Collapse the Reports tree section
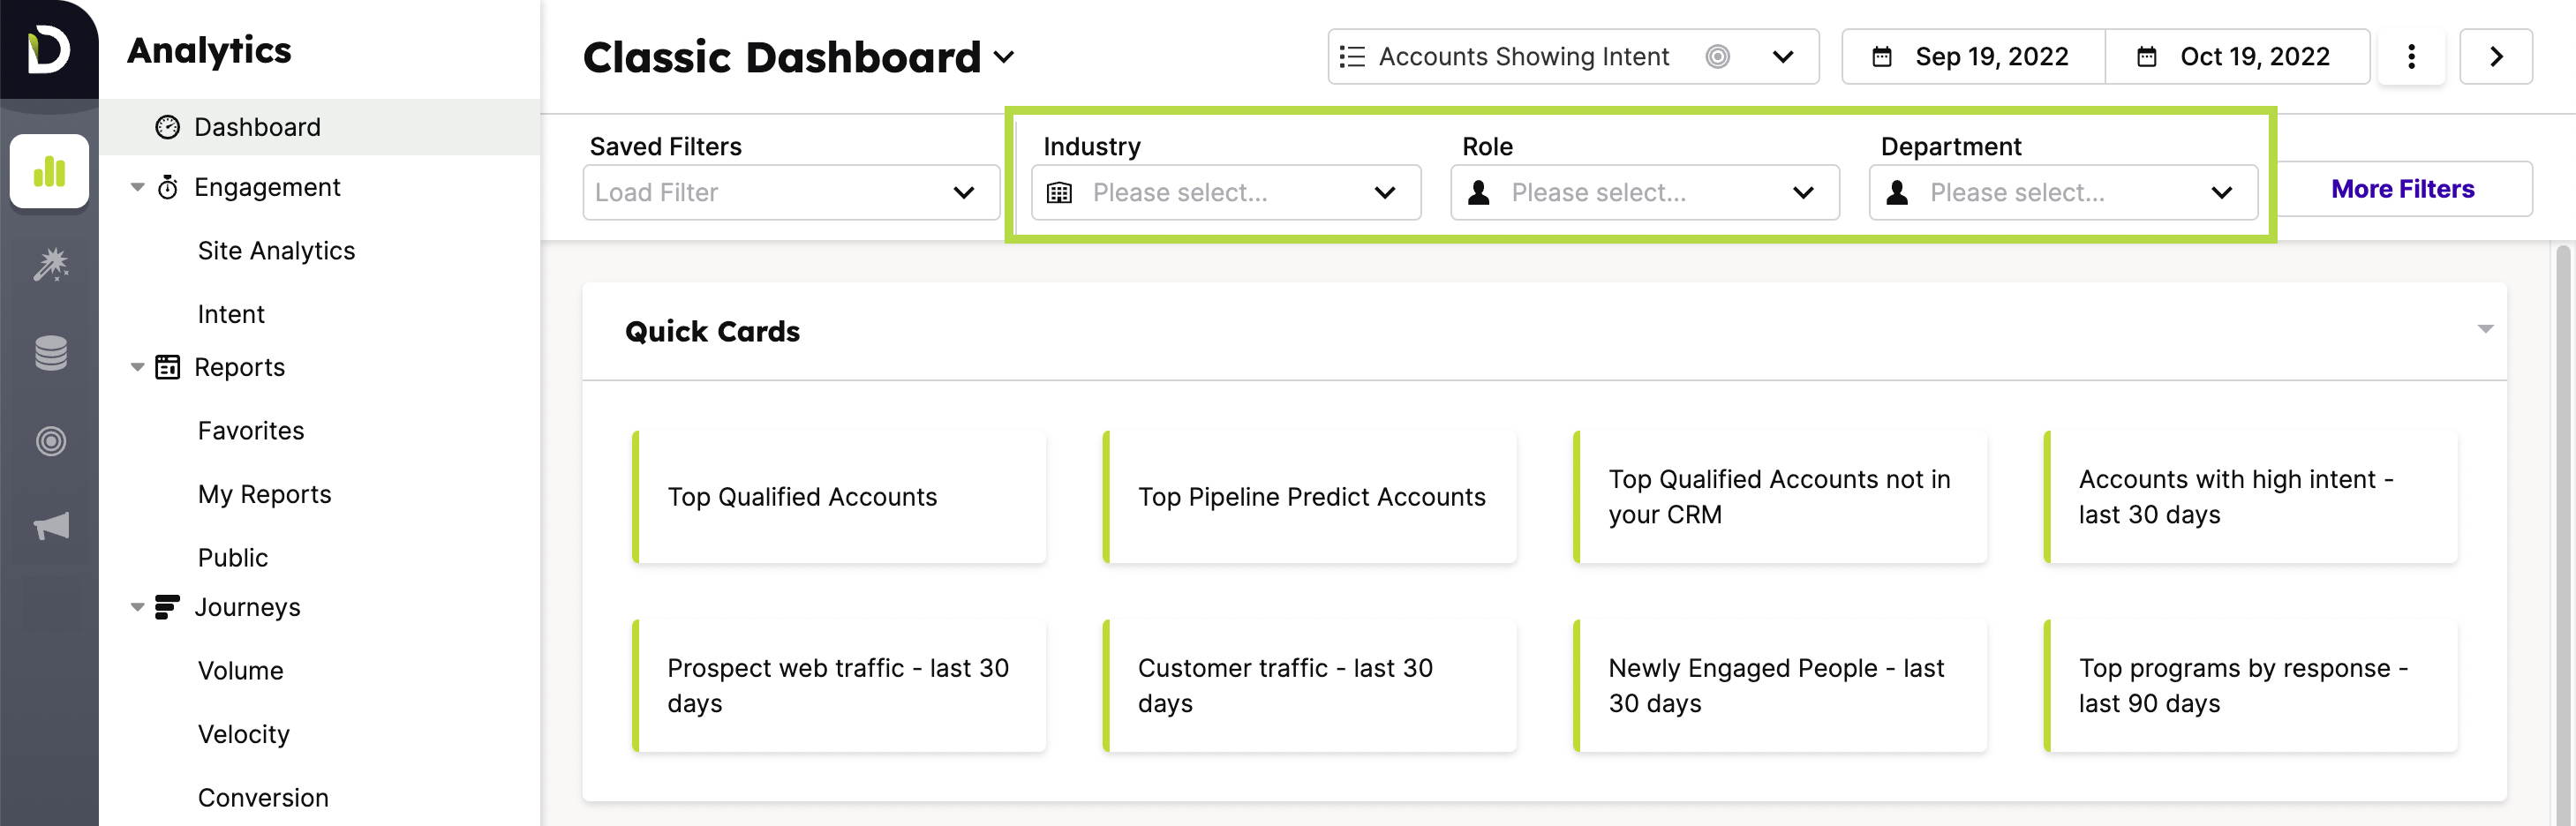 click(138, 367)
